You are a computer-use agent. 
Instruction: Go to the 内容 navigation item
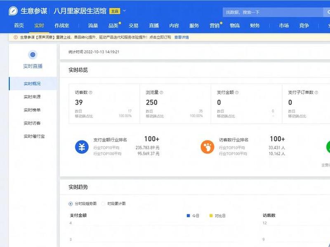point(174,26)
